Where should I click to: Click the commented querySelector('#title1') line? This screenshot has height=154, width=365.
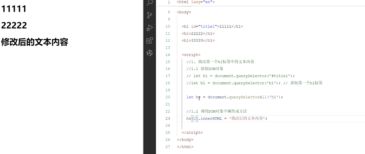pyautogui.click(x=241, y=76)
